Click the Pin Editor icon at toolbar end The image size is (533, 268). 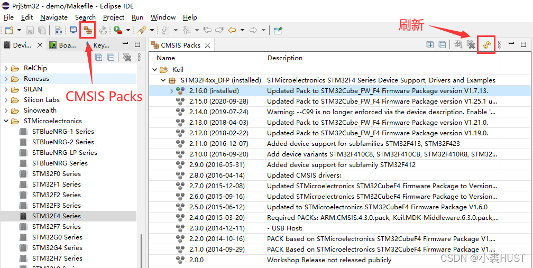point(278,30)
